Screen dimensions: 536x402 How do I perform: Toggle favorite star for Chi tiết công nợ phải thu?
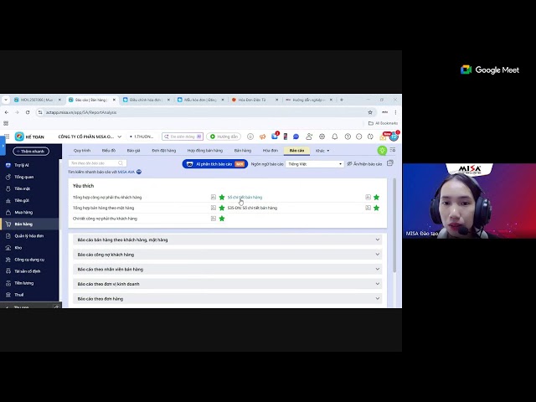[222, 219]
